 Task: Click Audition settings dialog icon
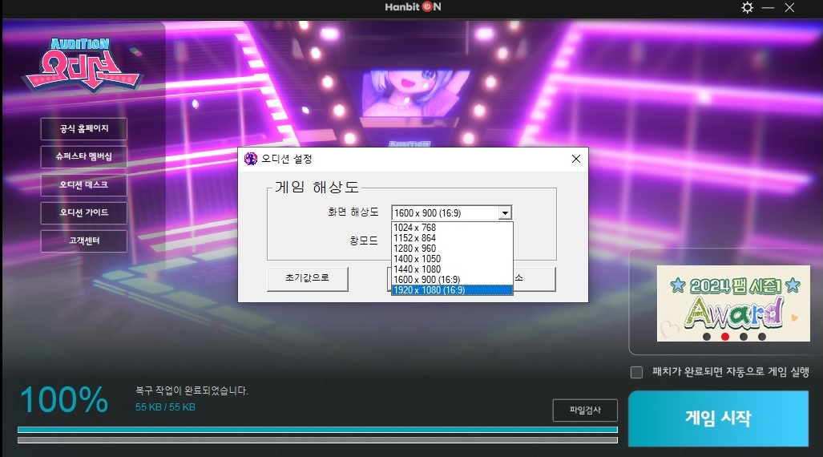(x=251, y=159)
